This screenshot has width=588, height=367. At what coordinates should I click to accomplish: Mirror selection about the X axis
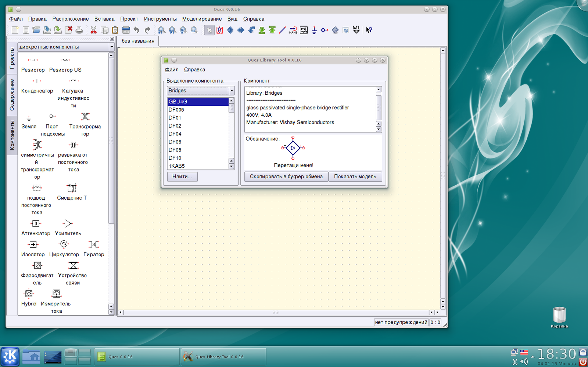point(230,30)
